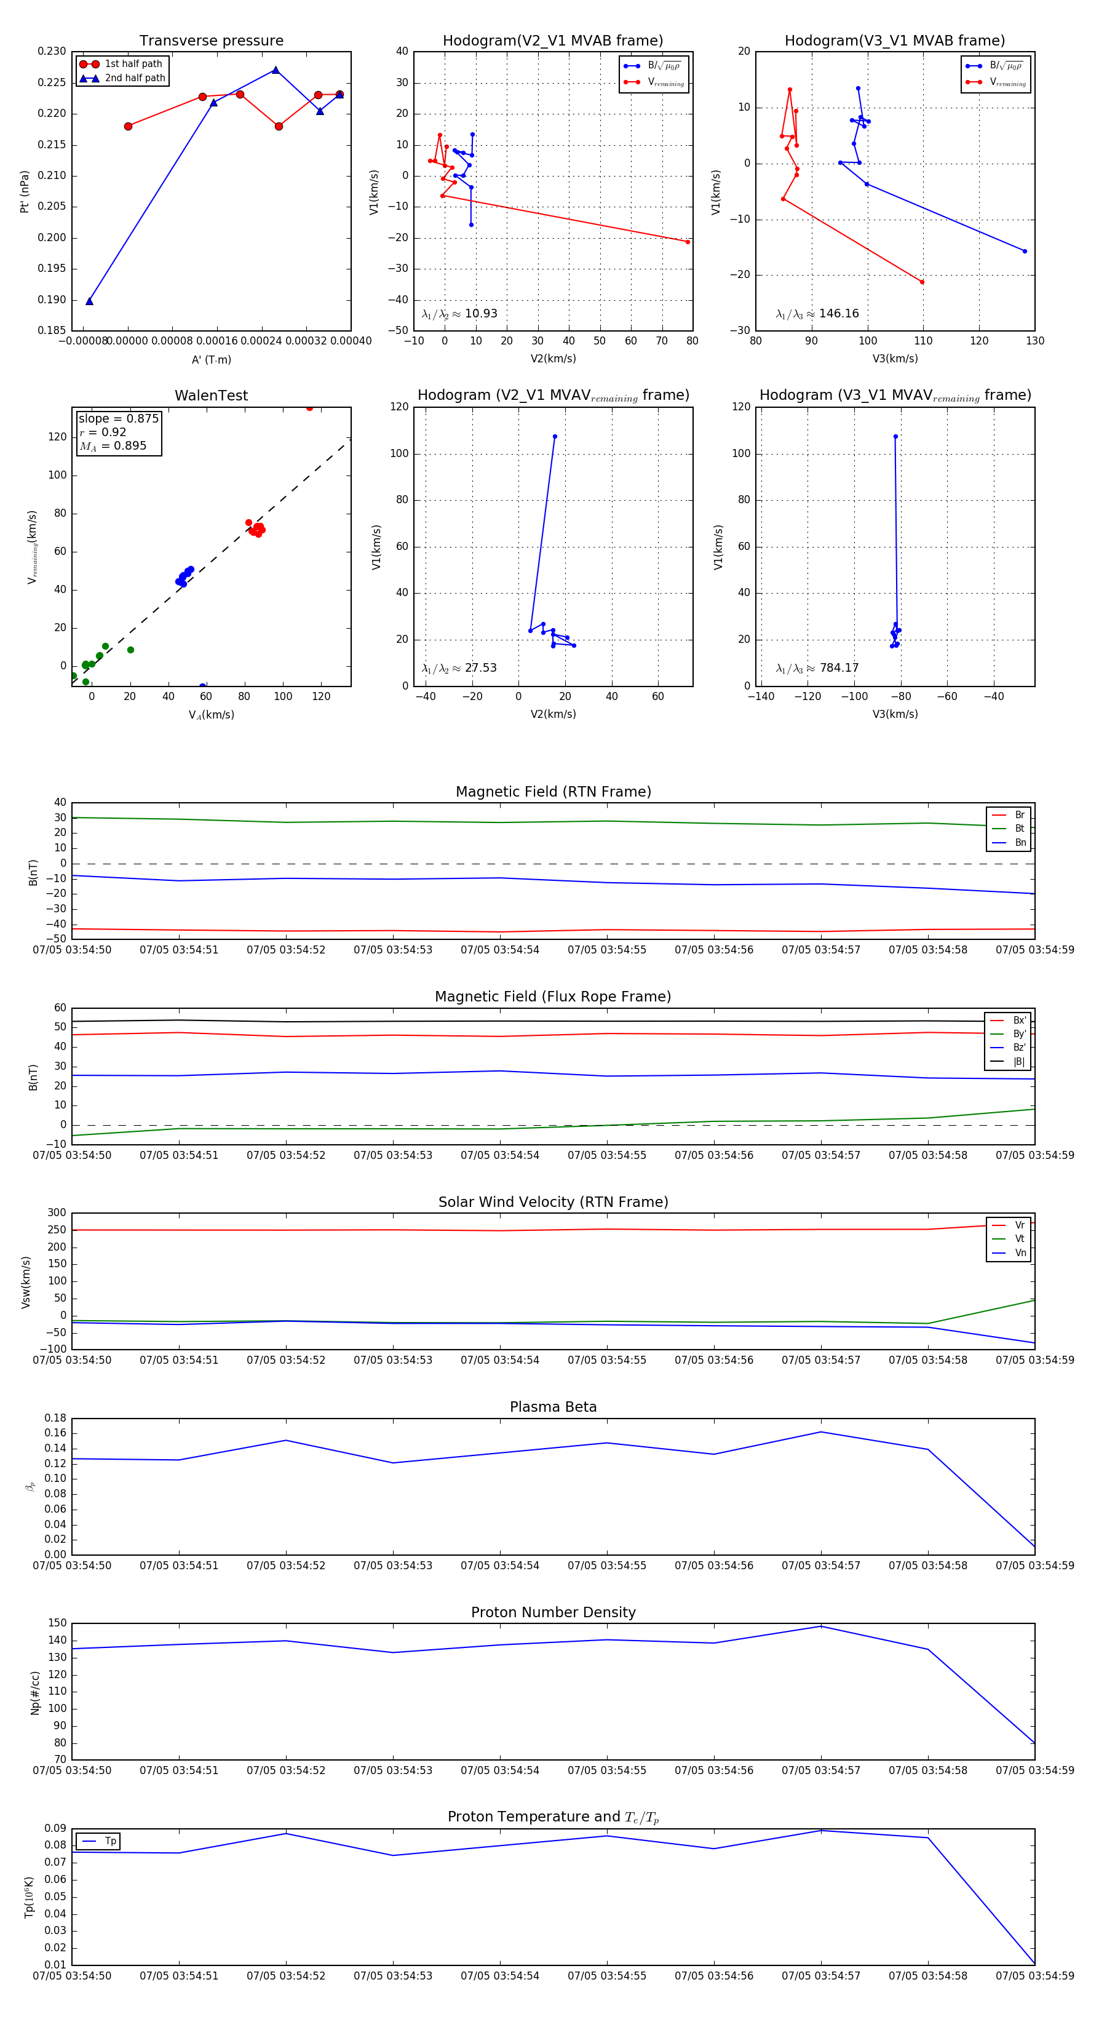Select the "Bx'" legend entry
This screenshot has height=2030, width=1107.
(1008, 1021)
